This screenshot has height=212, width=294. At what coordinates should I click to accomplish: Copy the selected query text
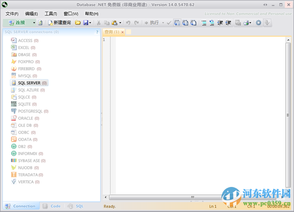click(106, 23)
